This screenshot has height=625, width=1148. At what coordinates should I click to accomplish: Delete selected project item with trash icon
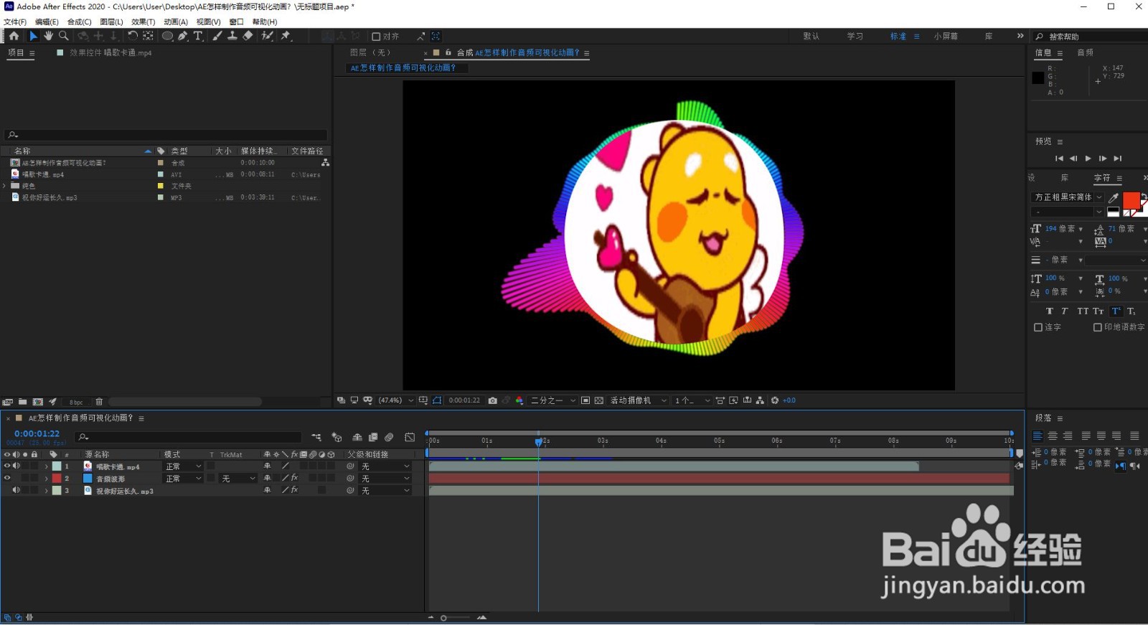click(99, 402)
